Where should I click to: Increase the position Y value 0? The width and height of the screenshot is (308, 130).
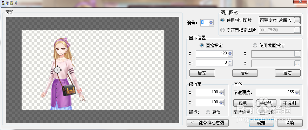(x=230, y=62)
